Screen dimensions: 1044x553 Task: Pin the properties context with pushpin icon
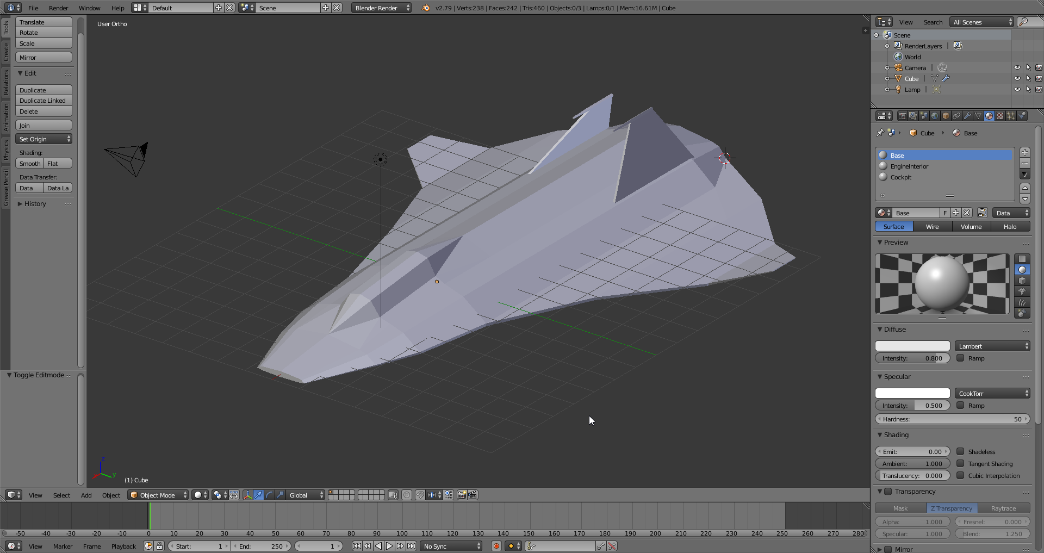coord(880,133)
